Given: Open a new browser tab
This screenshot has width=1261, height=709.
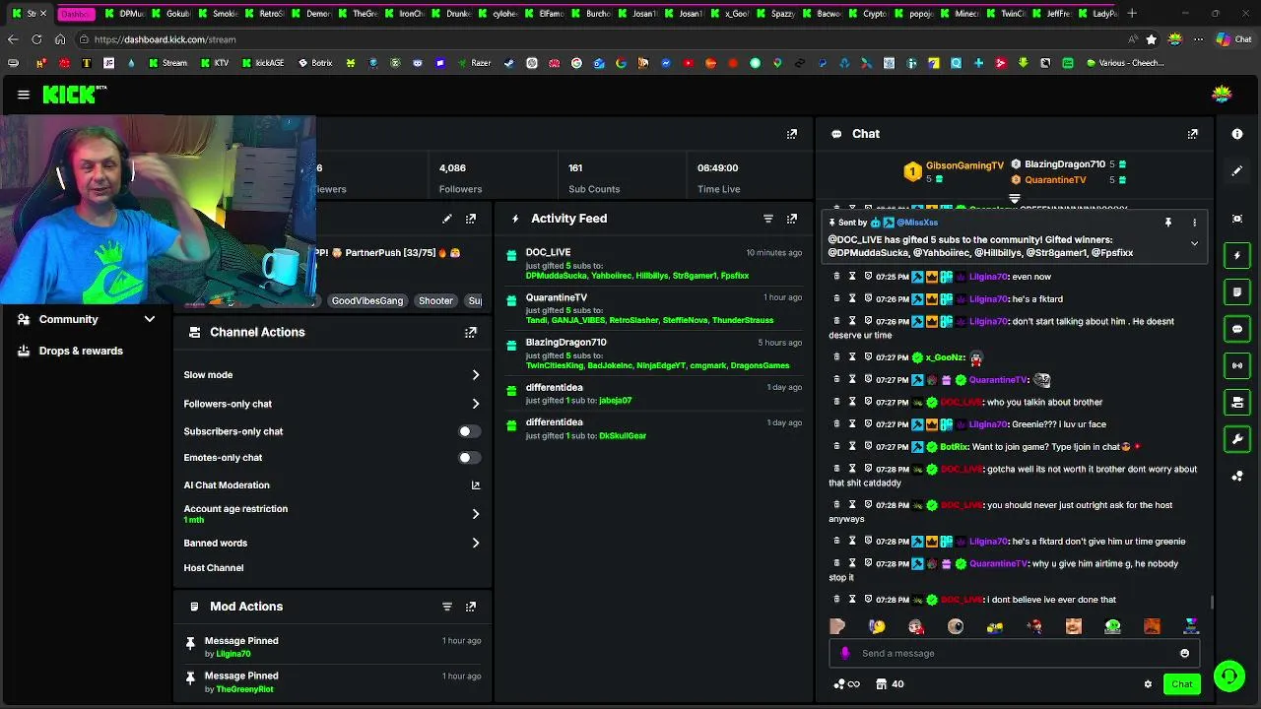Looking at the screenshot, I should click(1132, 14).
